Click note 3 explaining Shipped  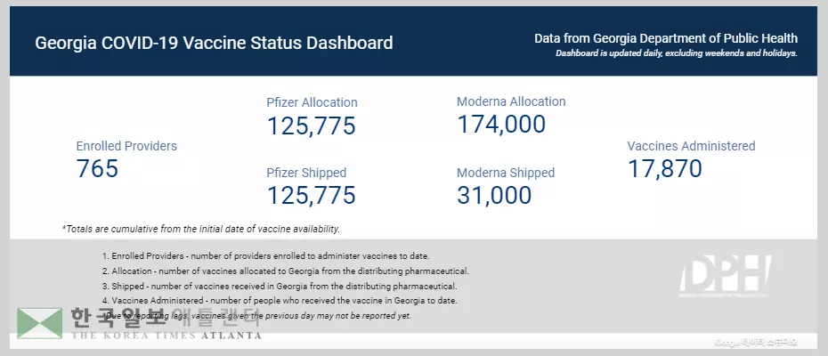pos(279,286)
